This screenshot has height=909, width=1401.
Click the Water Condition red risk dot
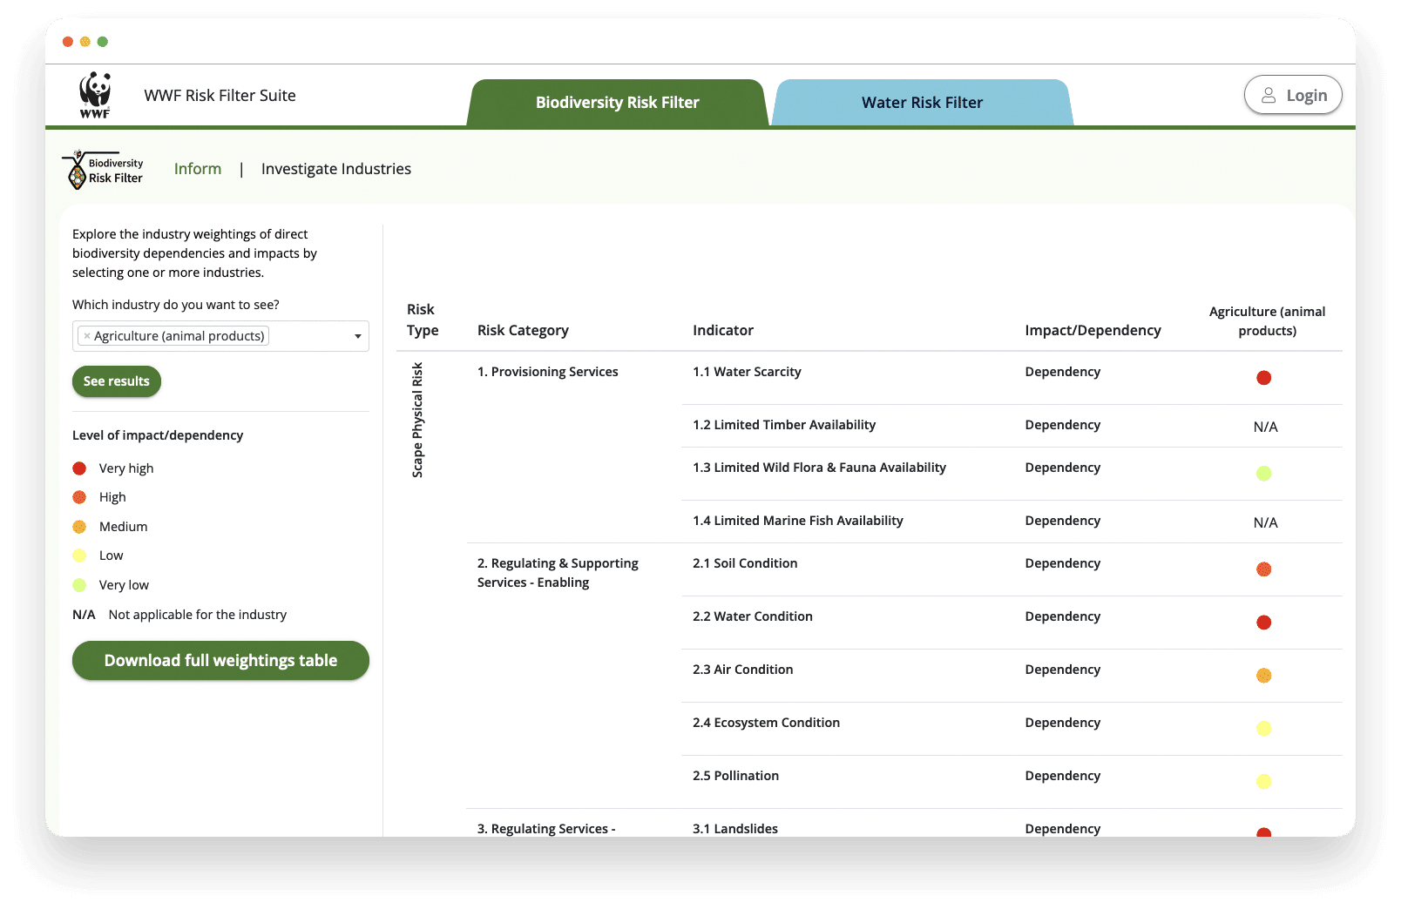point(1264,623)
